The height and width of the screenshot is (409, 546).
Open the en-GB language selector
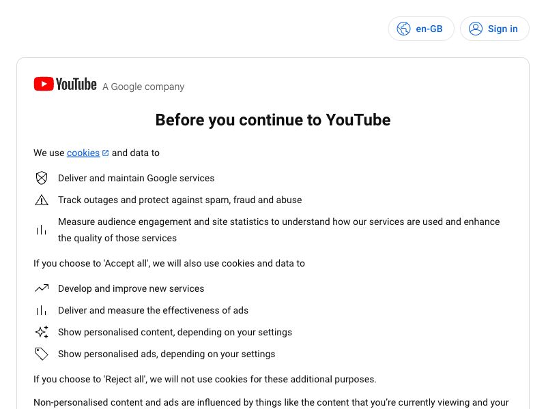421,29
